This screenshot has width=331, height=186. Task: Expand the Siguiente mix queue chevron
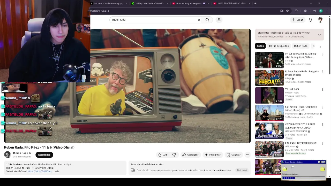click(x=319, y=35)
